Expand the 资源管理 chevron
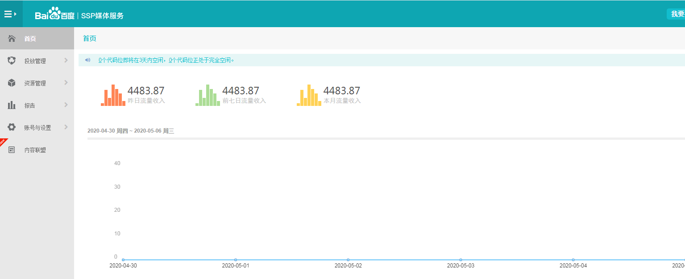The image size is (685, 279). pos(66,82)
